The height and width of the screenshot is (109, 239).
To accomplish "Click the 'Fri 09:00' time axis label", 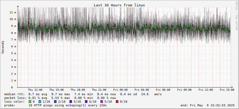I will point(184,90).
